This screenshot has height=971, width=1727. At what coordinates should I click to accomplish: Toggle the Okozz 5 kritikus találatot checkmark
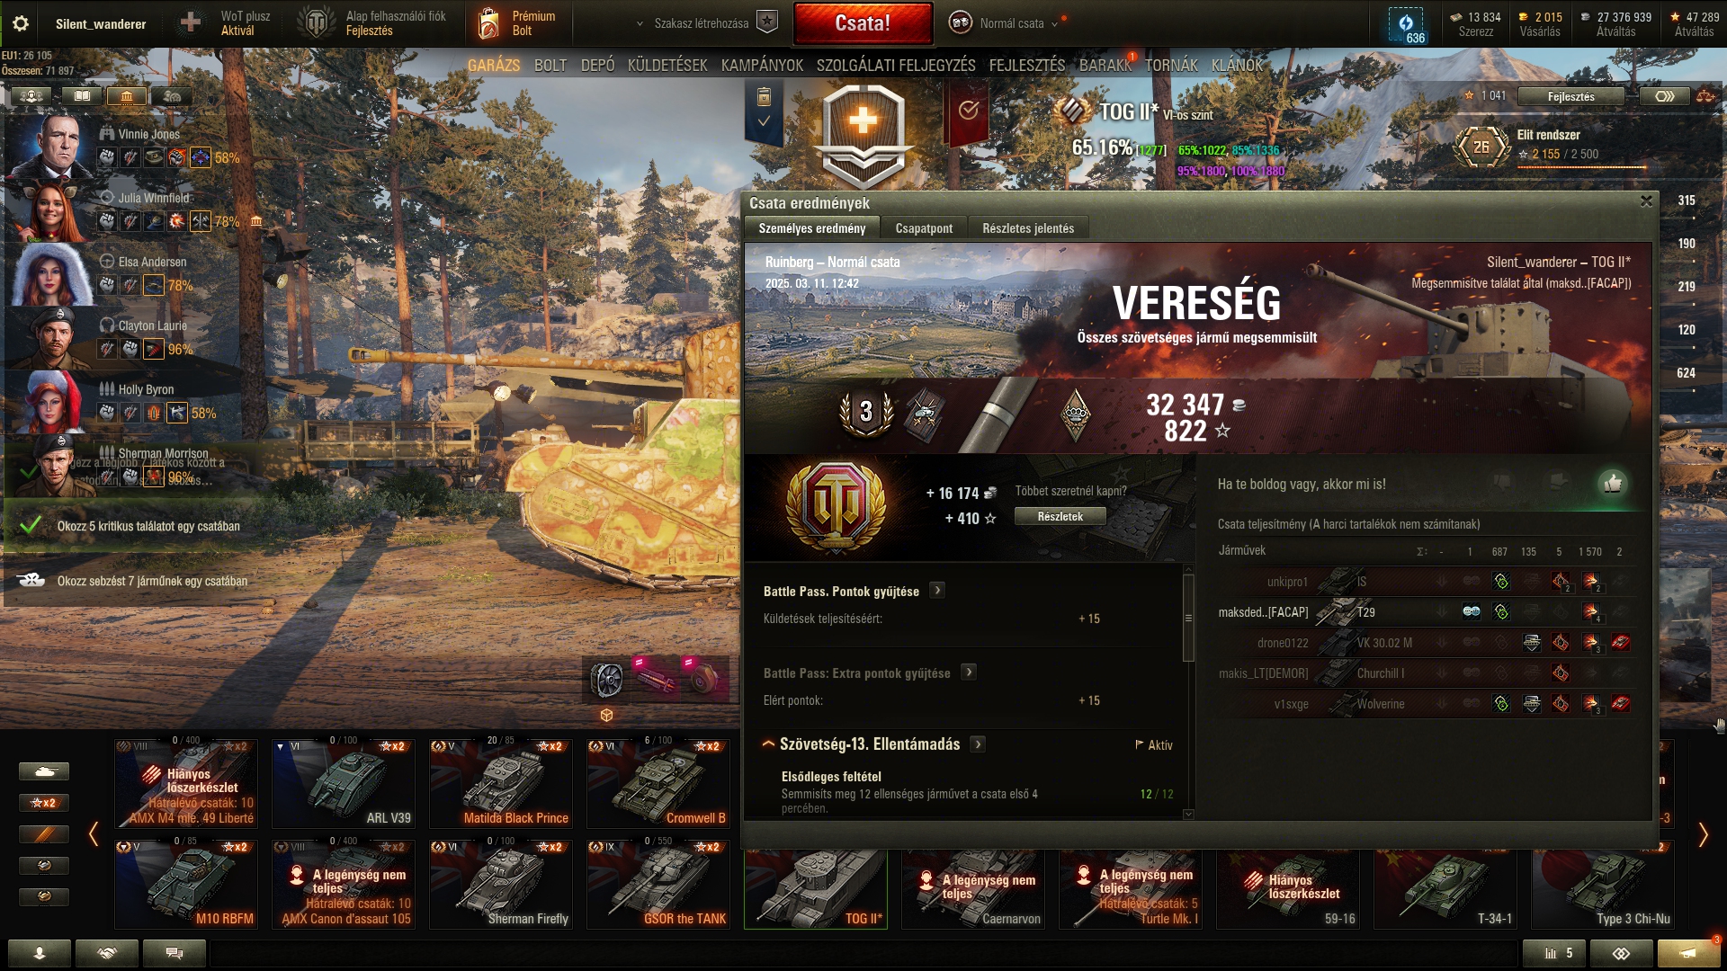point(30,525)
